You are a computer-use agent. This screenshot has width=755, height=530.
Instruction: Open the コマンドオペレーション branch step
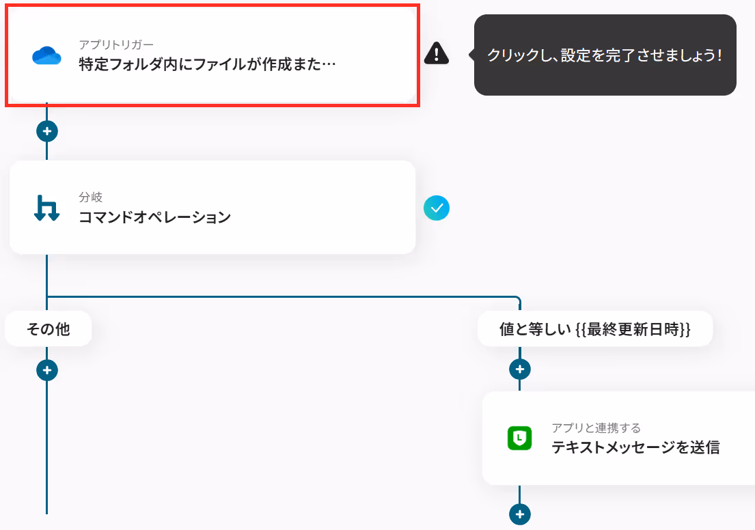[154, 217]
